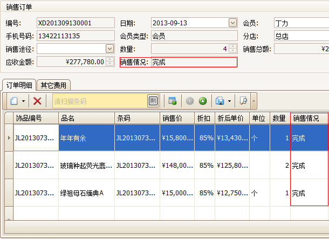The image size is (329, 239).
Task: Click the 销售情况 column header in grid
Action: click(309, 118)
